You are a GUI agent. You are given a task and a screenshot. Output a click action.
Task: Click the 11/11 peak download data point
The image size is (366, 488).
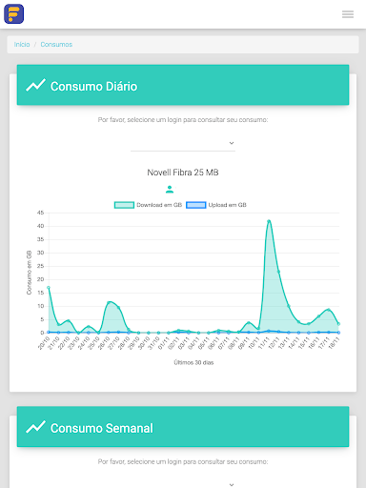(269, 221)
